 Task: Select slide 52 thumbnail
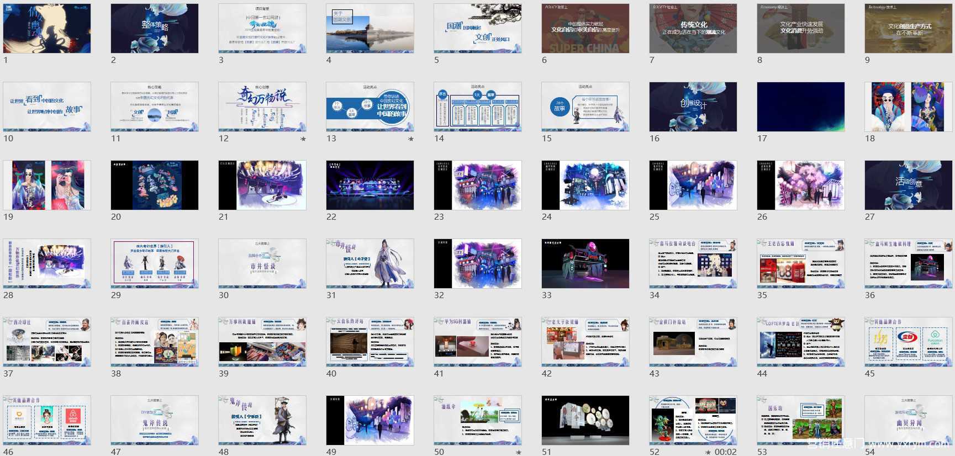pos(693,420)
